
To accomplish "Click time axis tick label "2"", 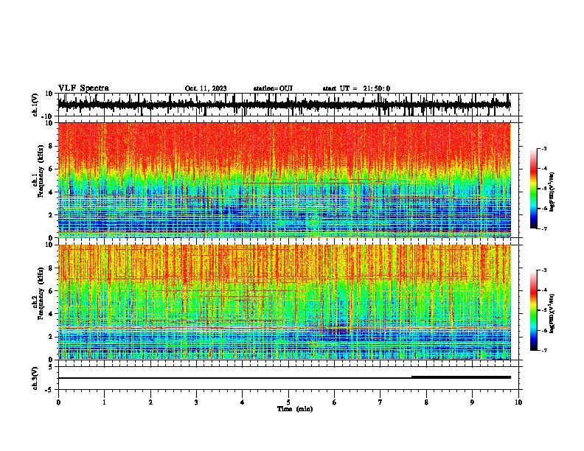I will click(150, 402).
